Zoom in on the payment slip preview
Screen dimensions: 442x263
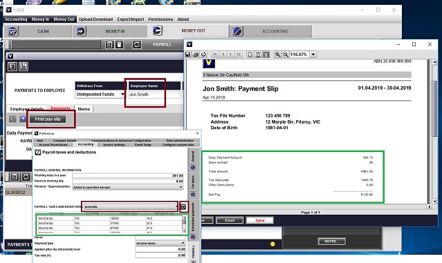coord(277,55)
